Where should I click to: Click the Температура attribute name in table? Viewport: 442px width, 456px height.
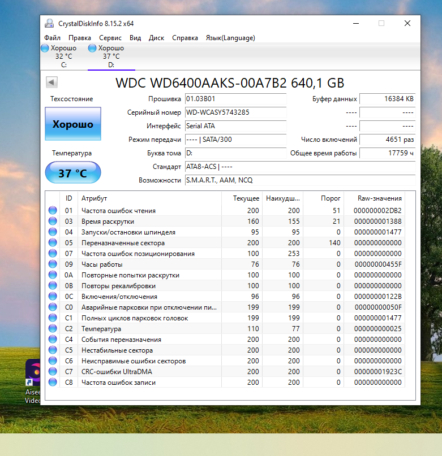(x=101, y=329)
